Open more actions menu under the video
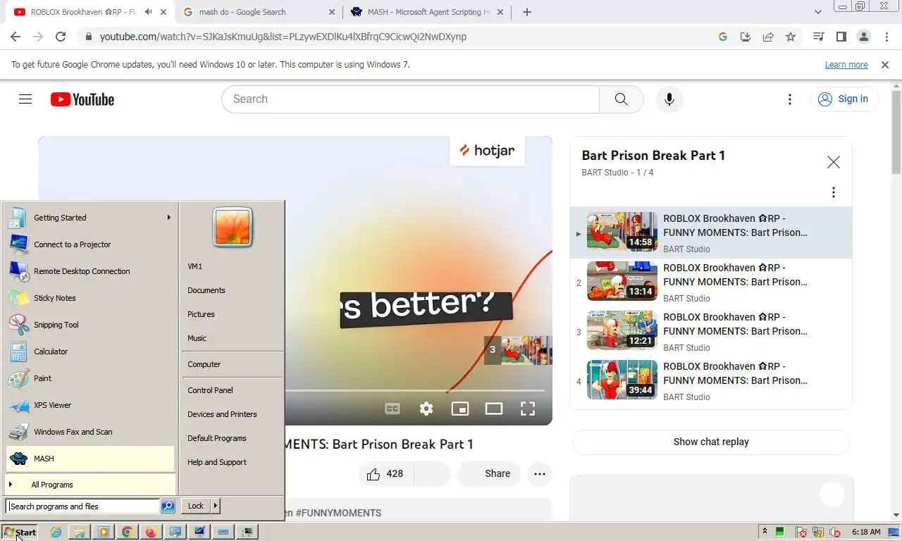The height and width of the screenshot is (541, 902). click(540, 474)
